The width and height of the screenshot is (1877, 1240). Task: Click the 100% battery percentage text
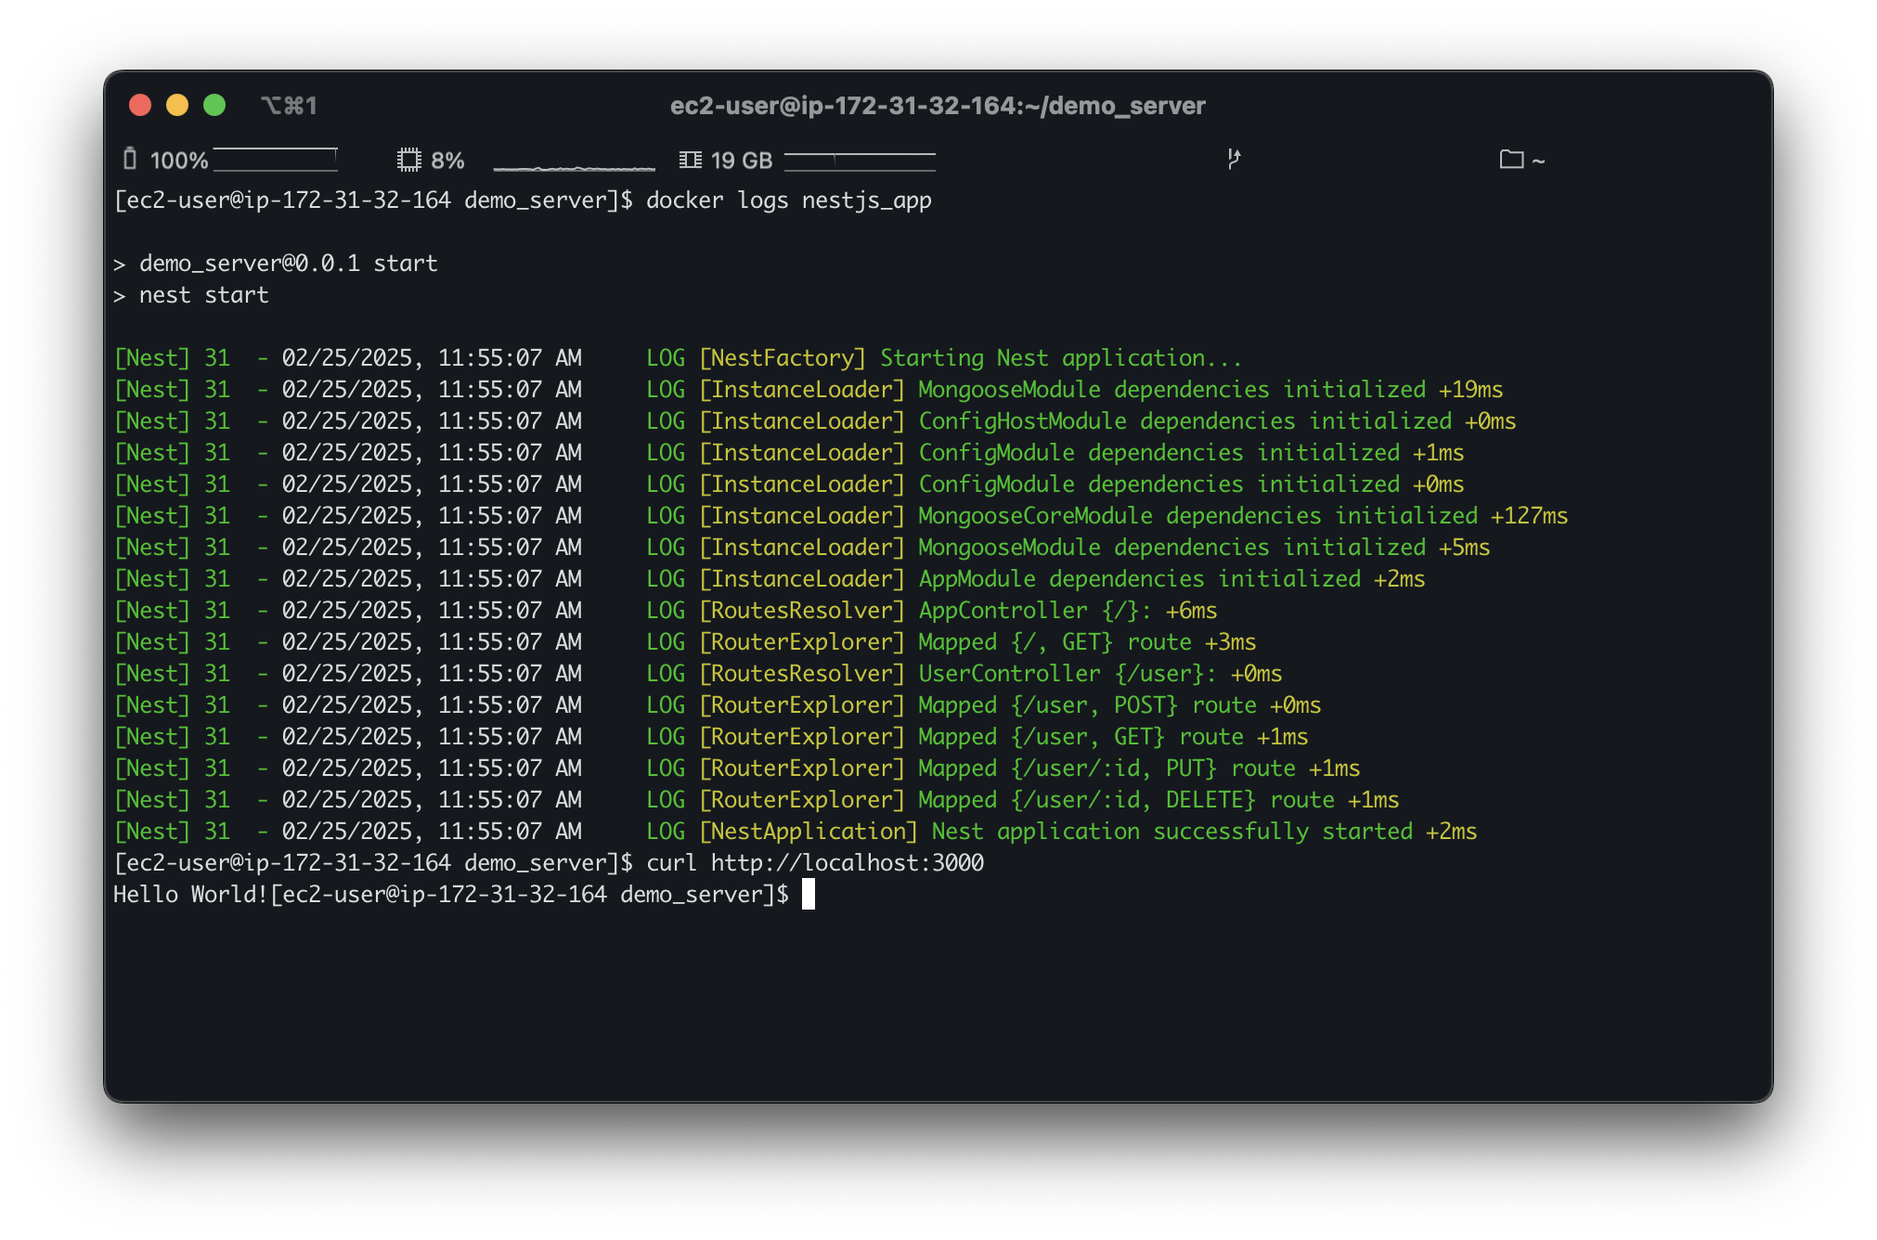coord(179,161)
